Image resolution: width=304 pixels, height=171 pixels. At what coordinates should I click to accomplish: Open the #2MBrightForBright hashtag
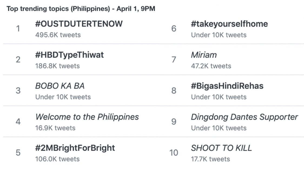click(x=75, y=148)
